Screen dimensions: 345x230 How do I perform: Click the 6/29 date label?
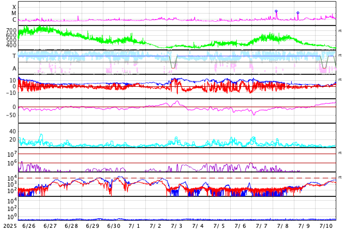tap(93, 226)
